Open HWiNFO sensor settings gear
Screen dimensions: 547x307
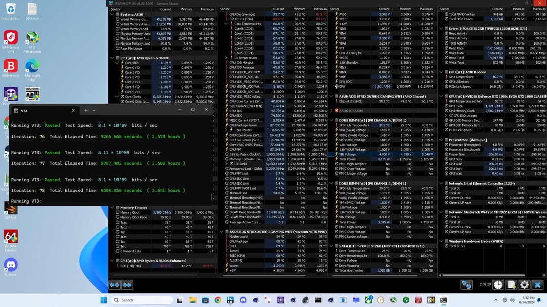(524, 285)
